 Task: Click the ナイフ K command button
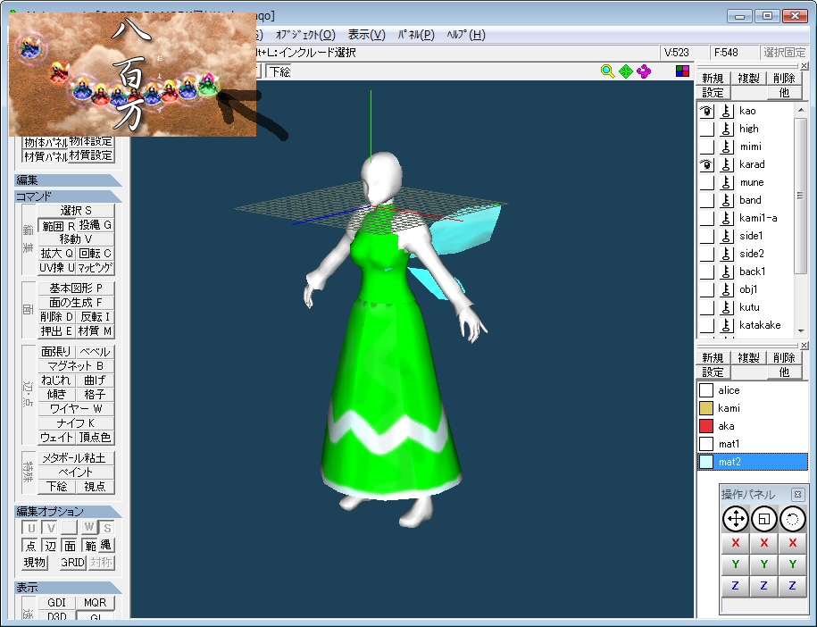tap(76, 422)
